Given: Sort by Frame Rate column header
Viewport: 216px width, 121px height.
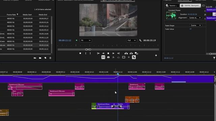Looking at the screenshot, I should pos(11,14).
